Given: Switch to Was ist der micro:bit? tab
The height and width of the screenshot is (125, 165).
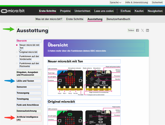Looking at the screenshot, I should click(x=49, y=19).
